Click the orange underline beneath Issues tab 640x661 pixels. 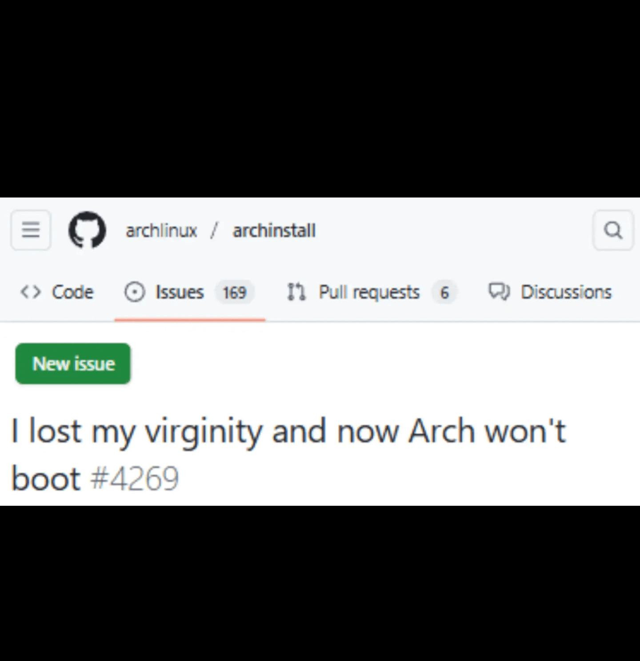click(190, 319)
